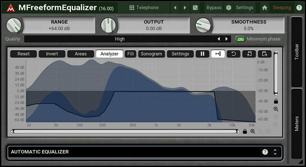
Task: Click the graph copy icon
Action: (x=249, y=54)
